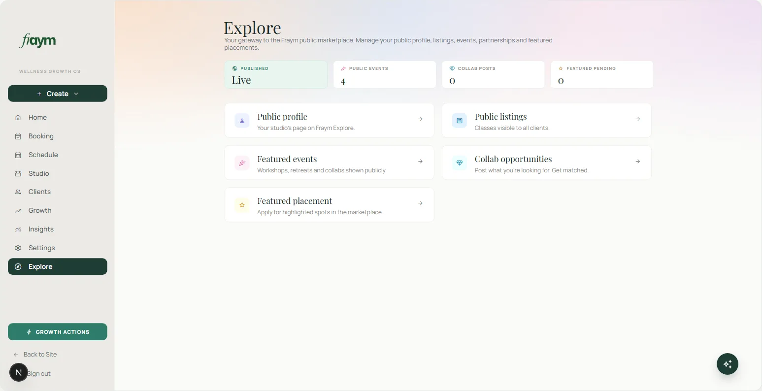The height and width of the screenshot is (391, 762).
Task: Click the arrow on Public profile card
Action: 420,119
